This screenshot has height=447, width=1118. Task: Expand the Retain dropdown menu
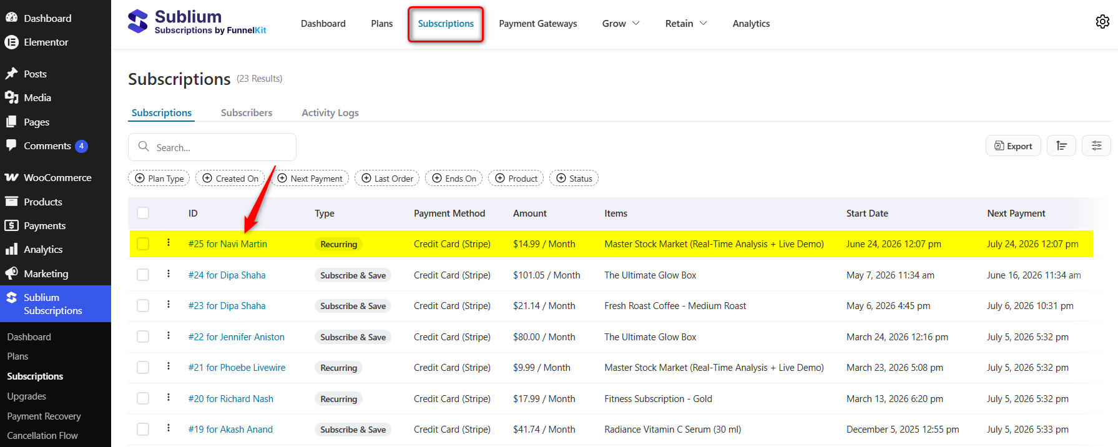686,23
